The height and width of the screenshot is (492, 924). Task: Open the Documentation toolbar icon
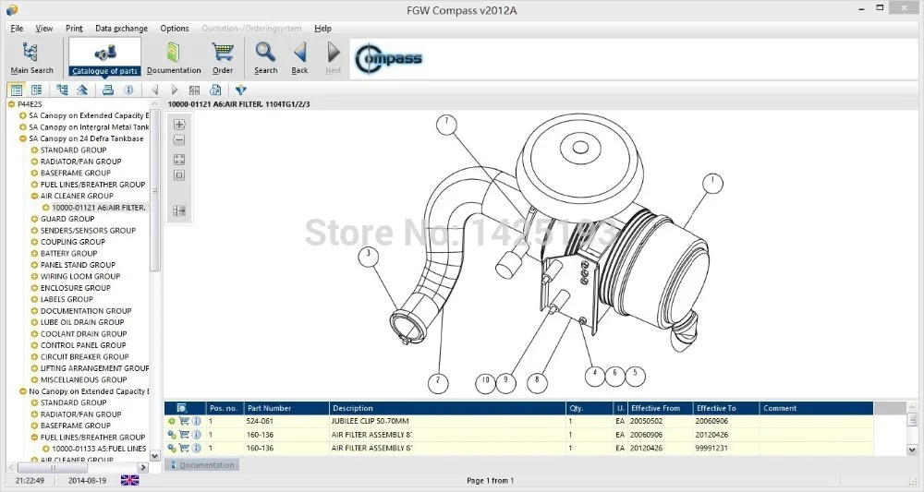point(174,57)
